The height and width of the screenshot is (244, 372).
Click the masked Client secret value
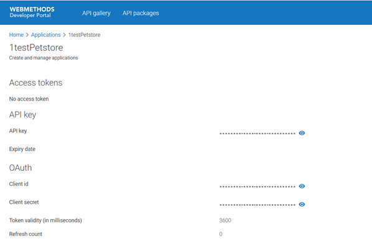258,205
